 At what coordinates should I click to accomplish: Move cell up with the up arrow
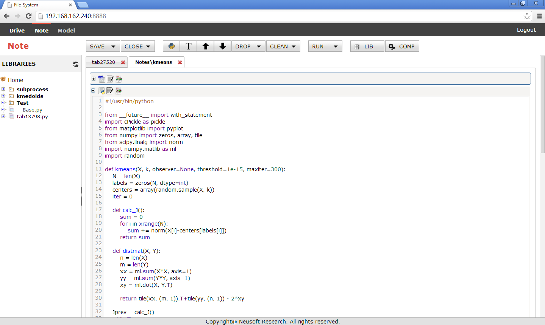click(x=205, y=46)
